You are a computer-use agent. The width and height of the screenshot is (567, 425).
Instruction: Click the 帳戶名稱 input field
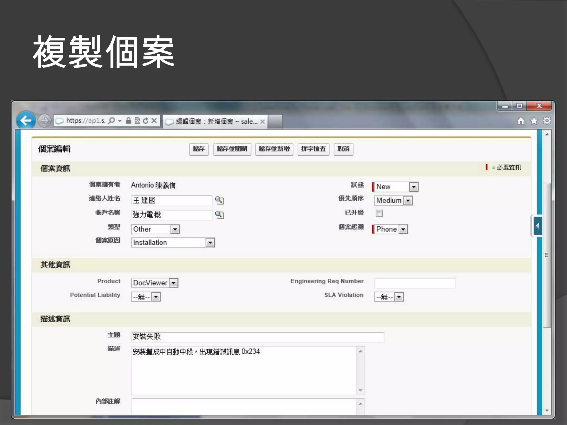(172, 215)
